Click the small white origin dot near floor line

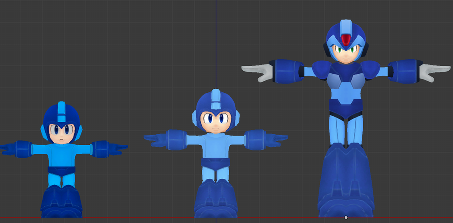pyautogui.click(x=346, y=218)
